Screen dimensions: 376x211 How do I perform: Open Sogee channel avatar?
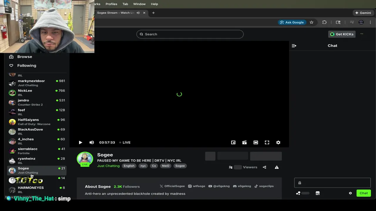pos(85,159)
